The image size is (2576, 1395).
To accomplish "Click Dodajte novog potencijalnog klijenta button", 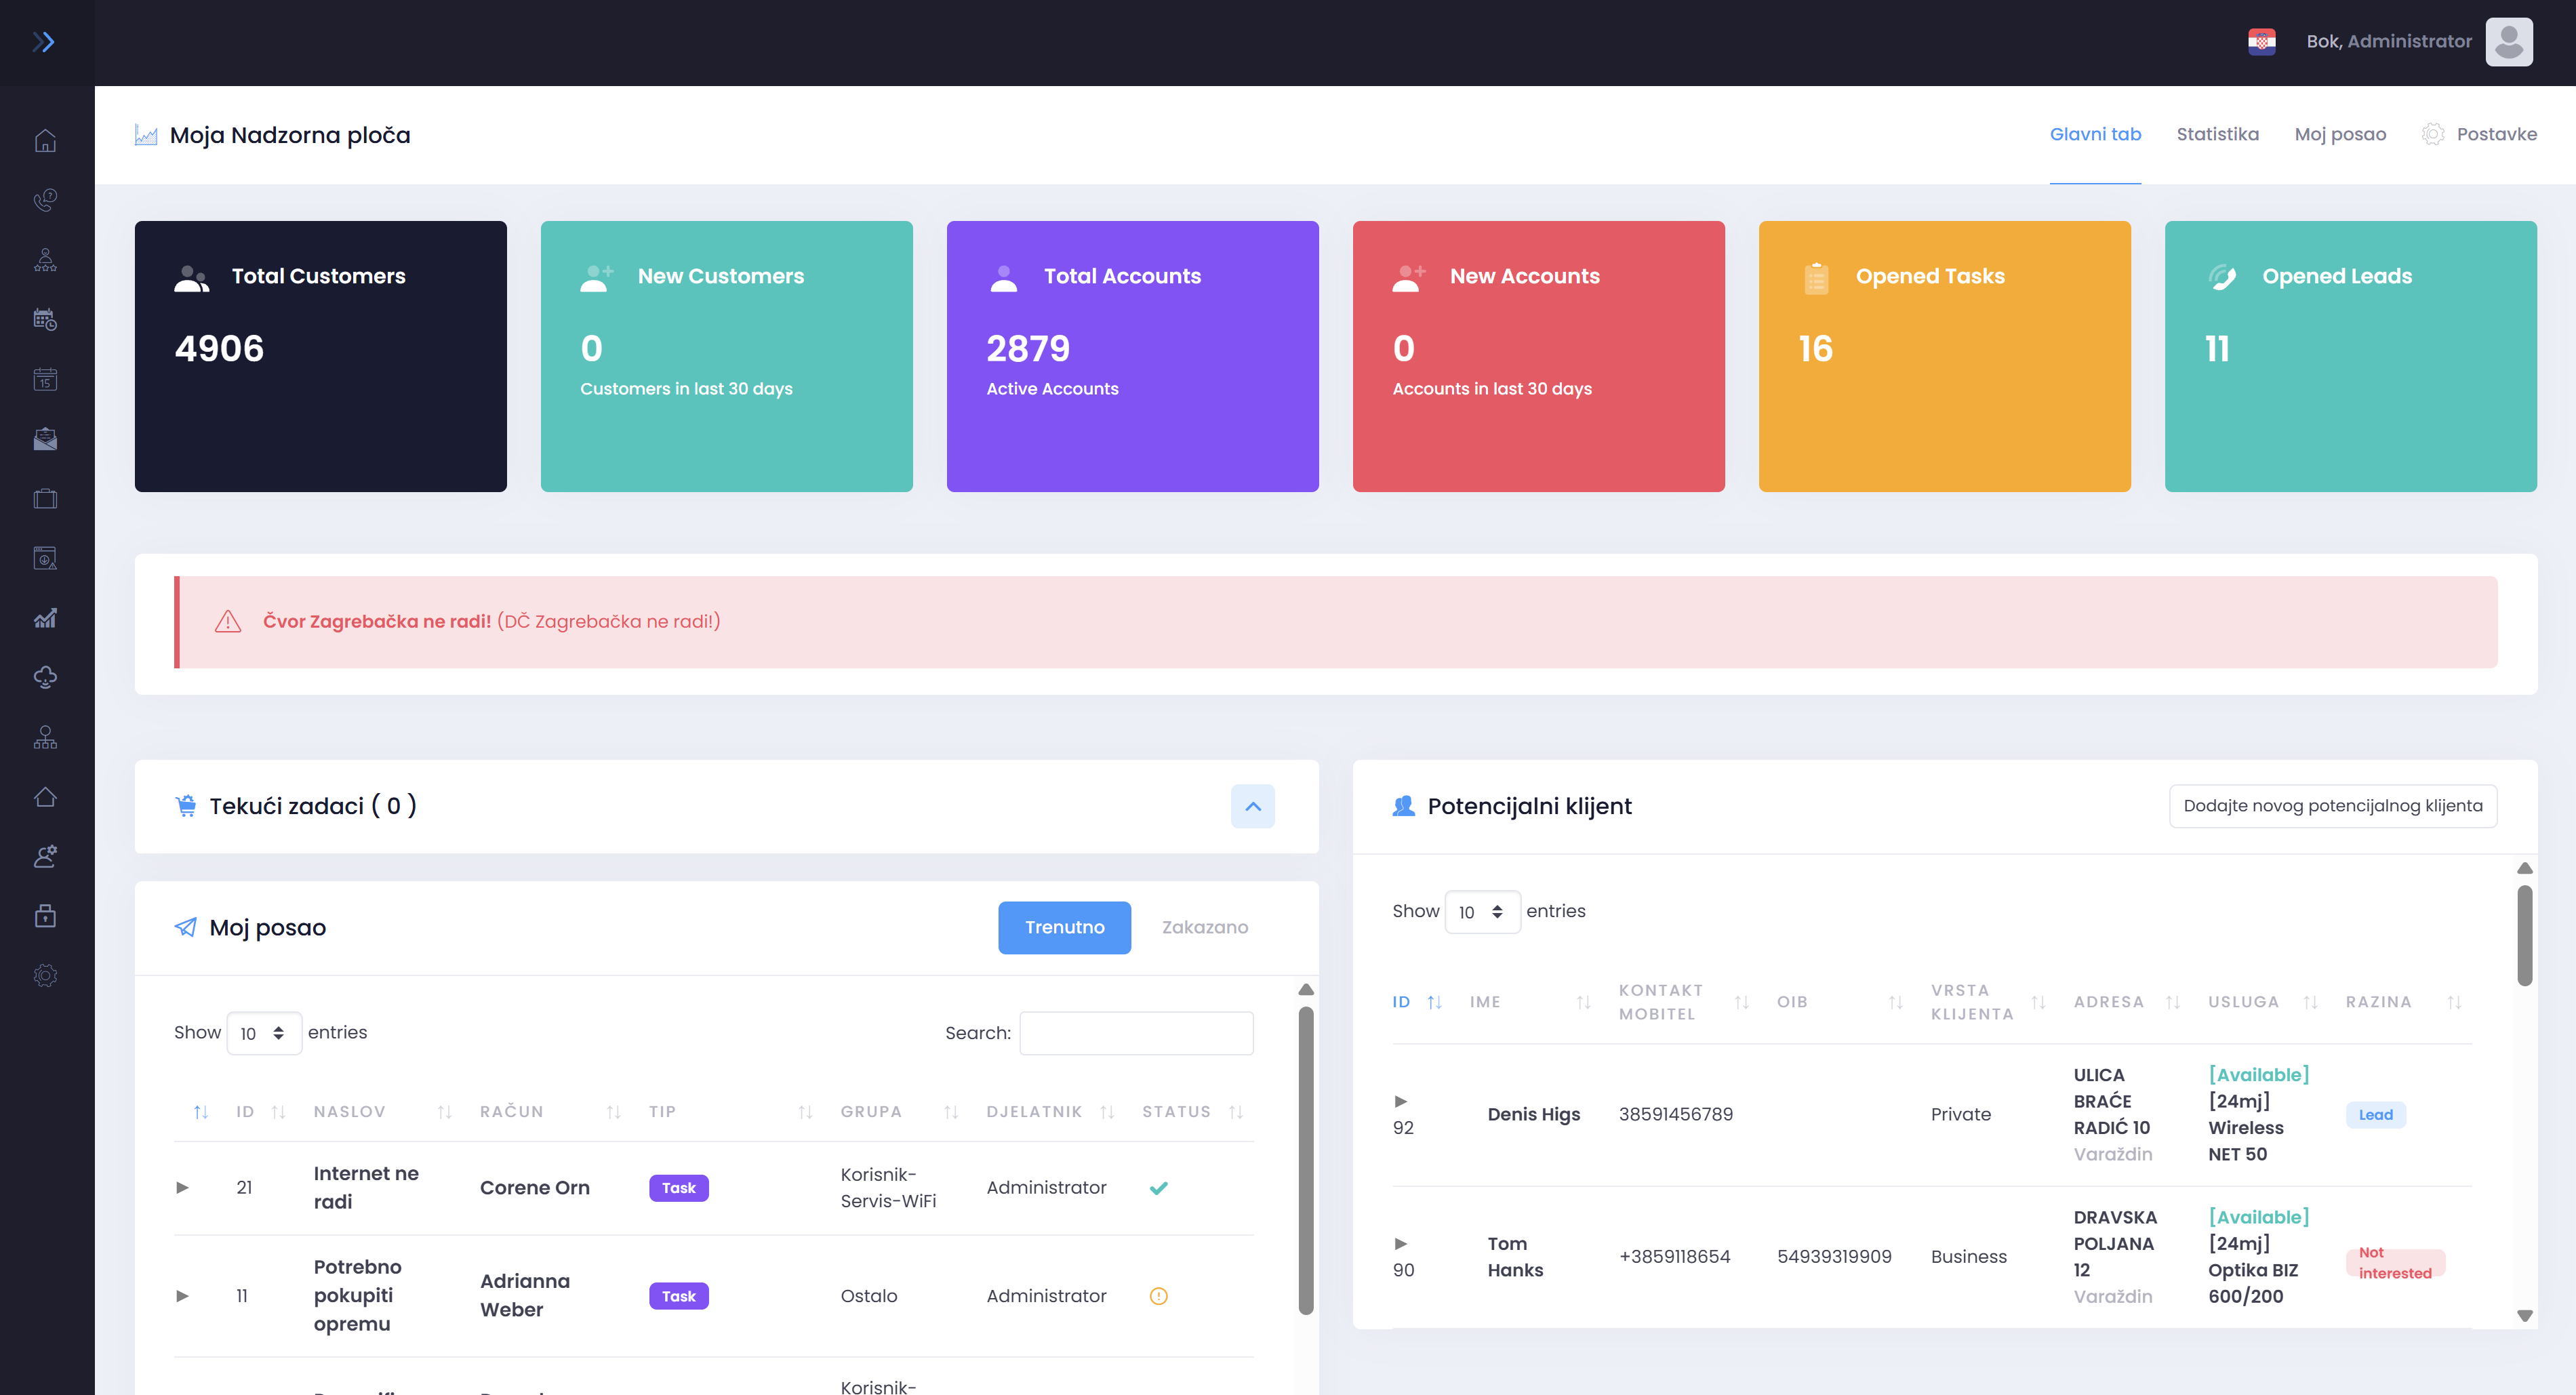I will coord(2332,806).
